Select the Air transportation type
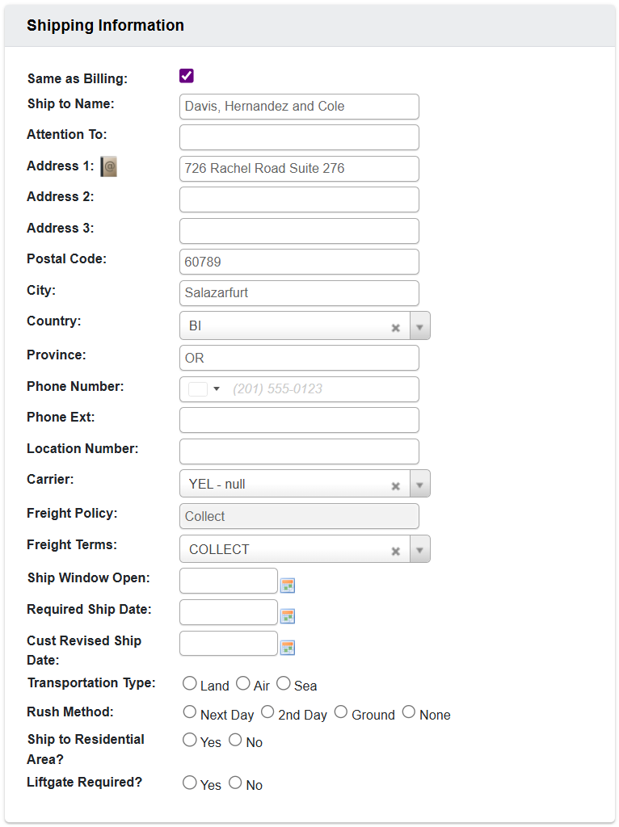 242,682
